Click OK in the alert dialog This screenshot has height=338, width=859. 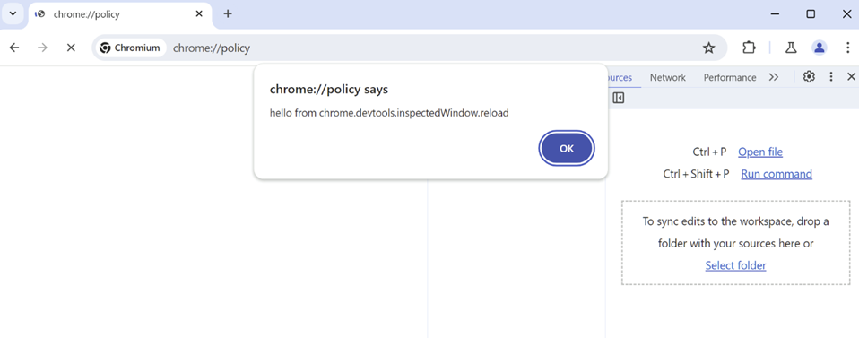click(x=567, y=148)
